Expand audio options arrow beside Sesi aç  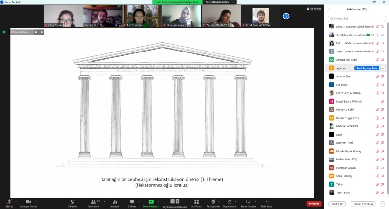click(16, 201)
